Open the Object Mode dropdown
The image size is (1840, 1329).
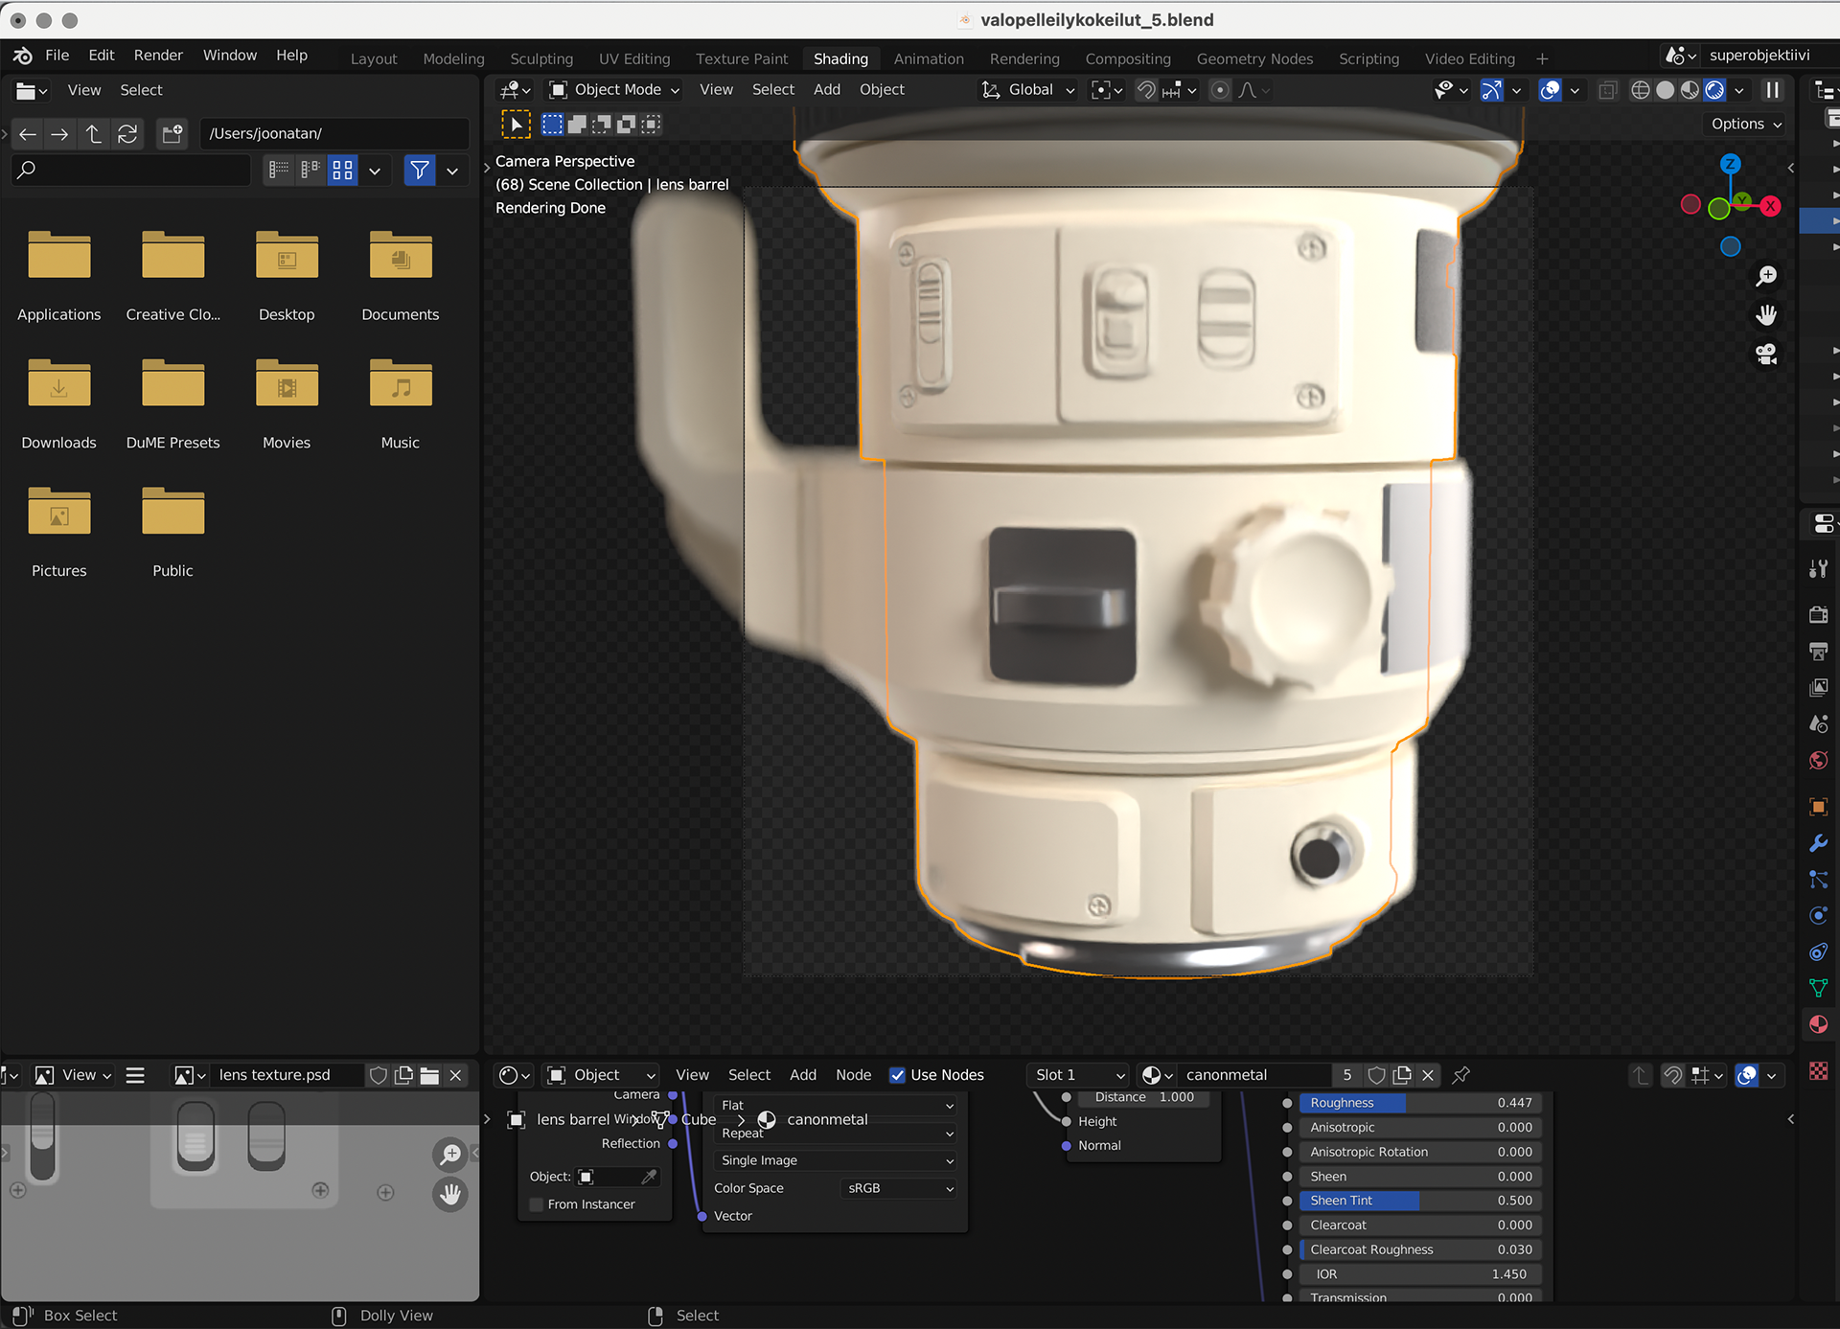pos(614,90)
